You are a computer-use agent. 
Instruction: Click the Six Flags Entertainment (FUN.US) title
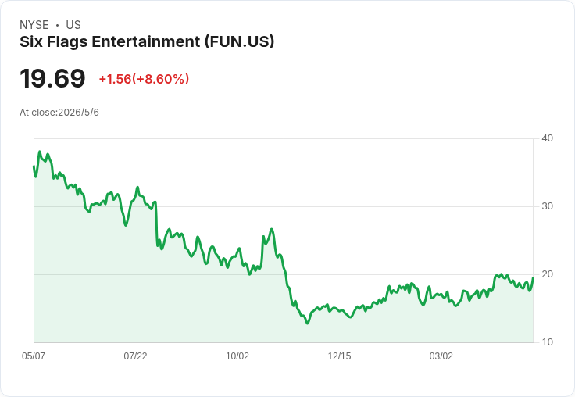click(147, 41)
